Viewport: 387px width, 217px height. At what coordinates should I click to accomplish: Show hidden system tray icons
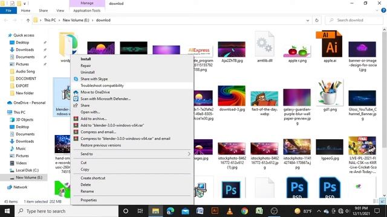[319, 211]
